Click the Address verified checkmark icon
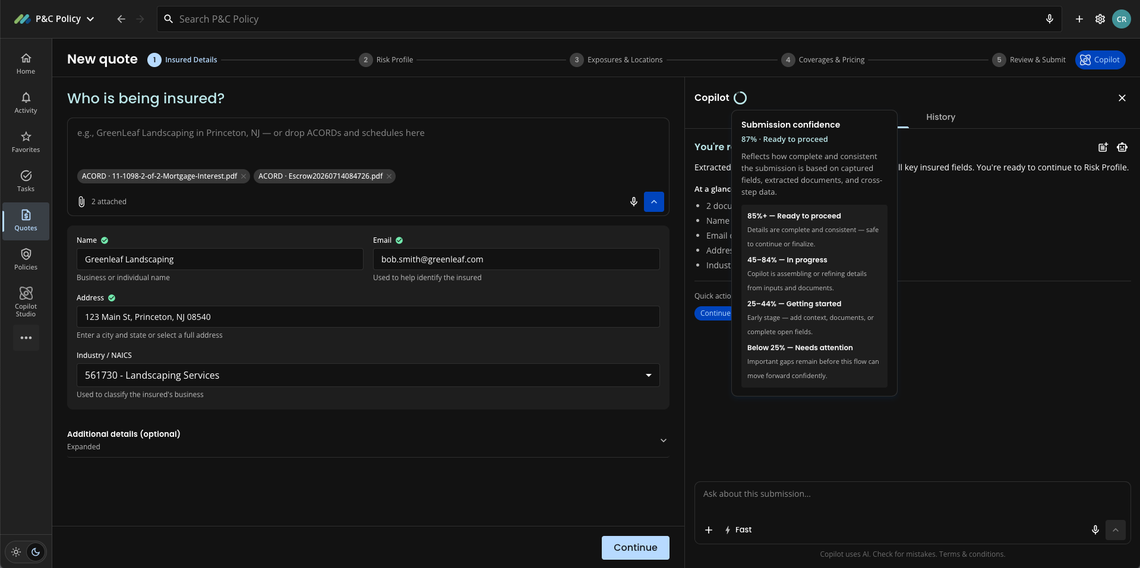The image size is (1140, 568). point(112,298)
